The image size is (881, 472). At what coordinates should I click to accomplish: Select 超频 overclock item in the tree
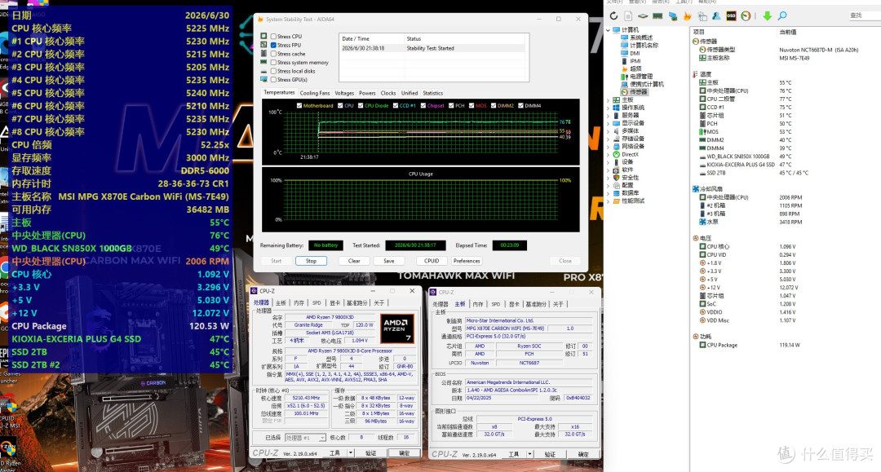(635, 68)
